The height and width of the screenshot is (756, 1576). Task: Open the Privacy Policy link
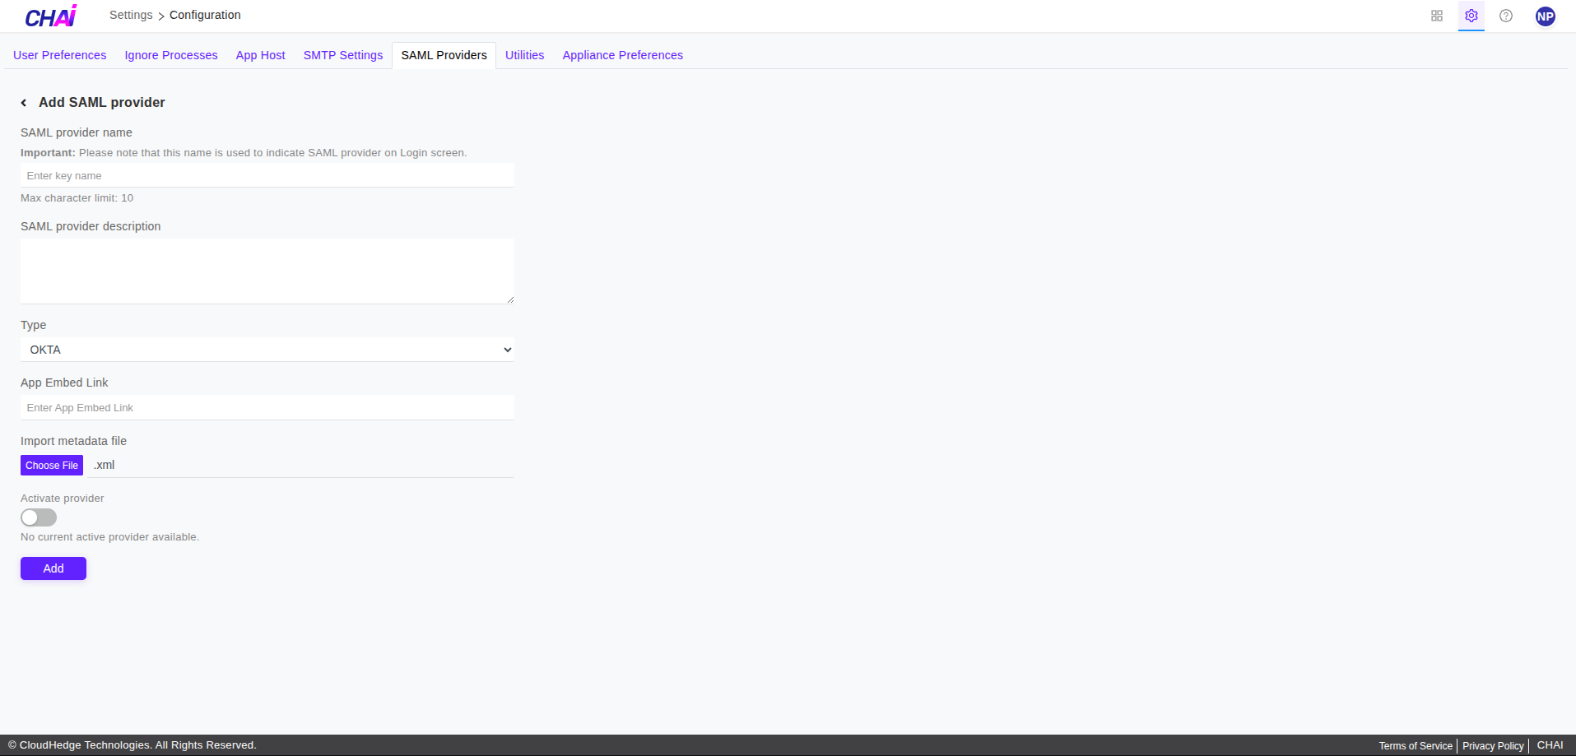[x=1492, y=744]
